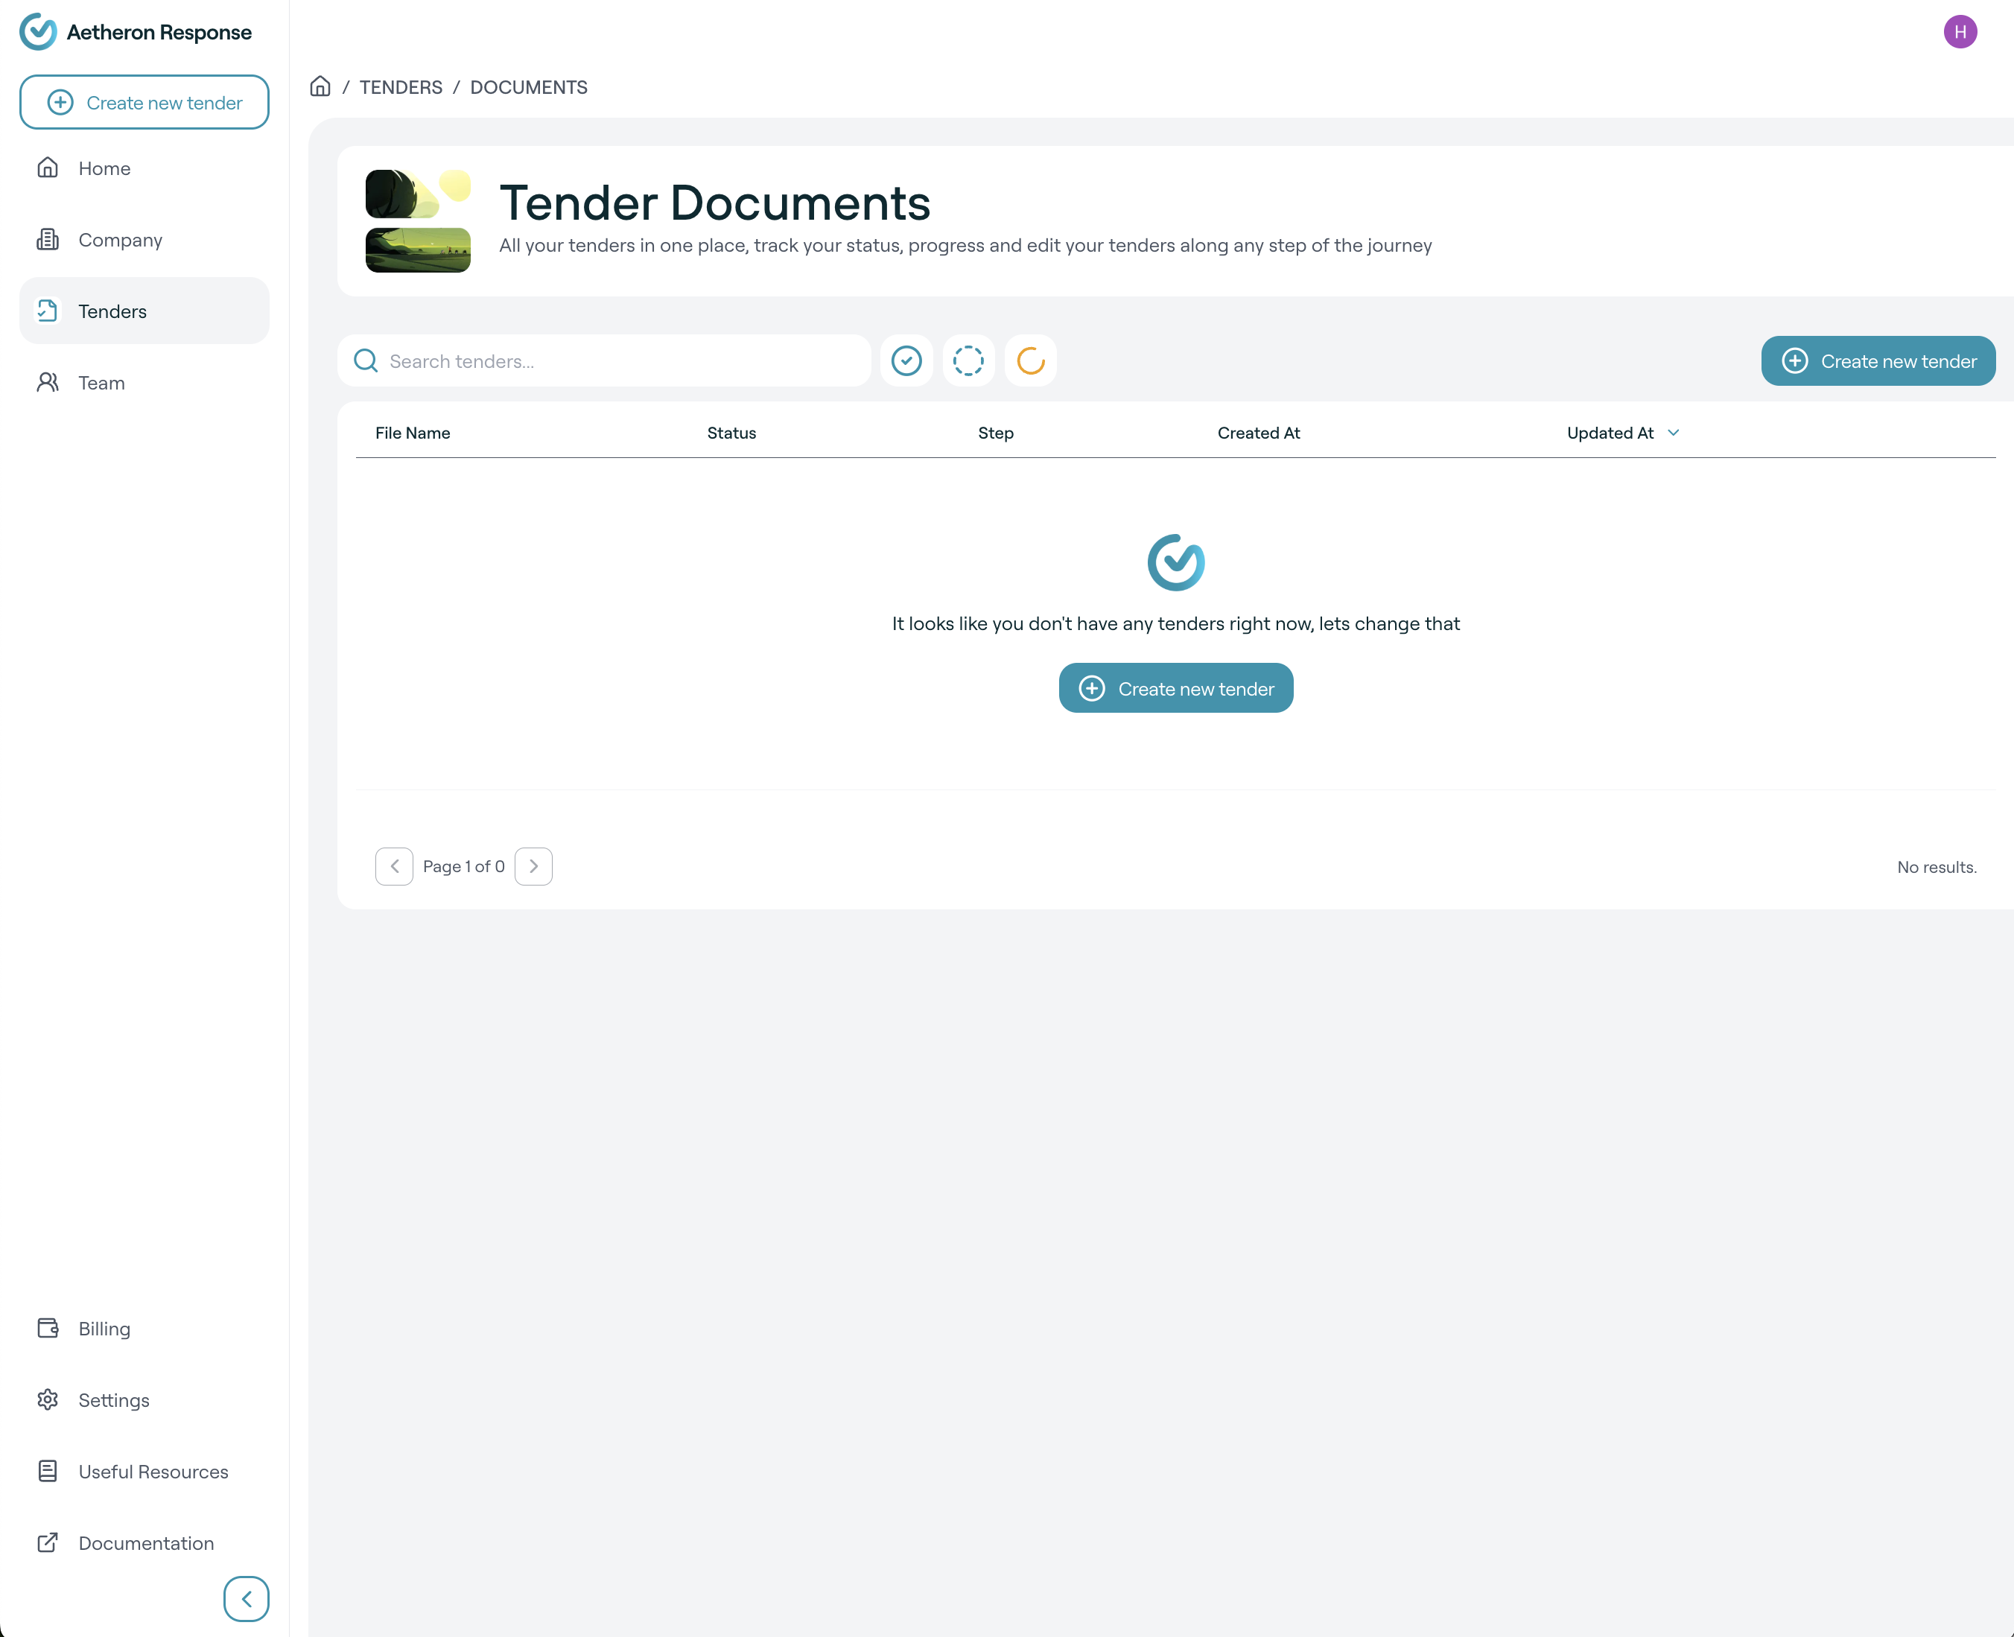Screen dimensions: 2014x1637
Task: Sort by Updated At column arrow
Action: coord(1674,433)
